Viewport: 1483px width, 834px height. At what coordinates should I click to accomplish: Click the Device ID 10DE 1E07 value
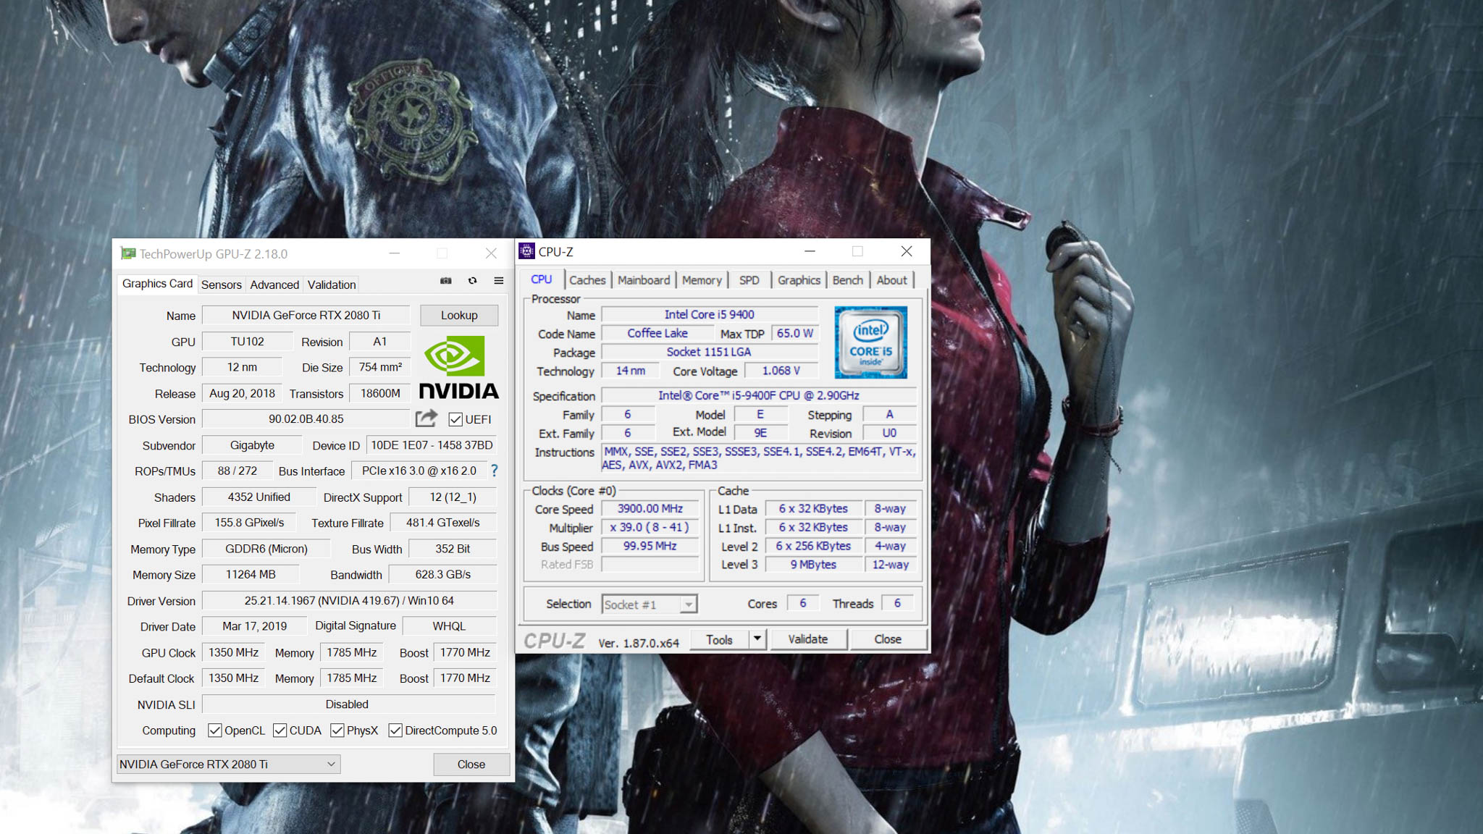point(432,445)
